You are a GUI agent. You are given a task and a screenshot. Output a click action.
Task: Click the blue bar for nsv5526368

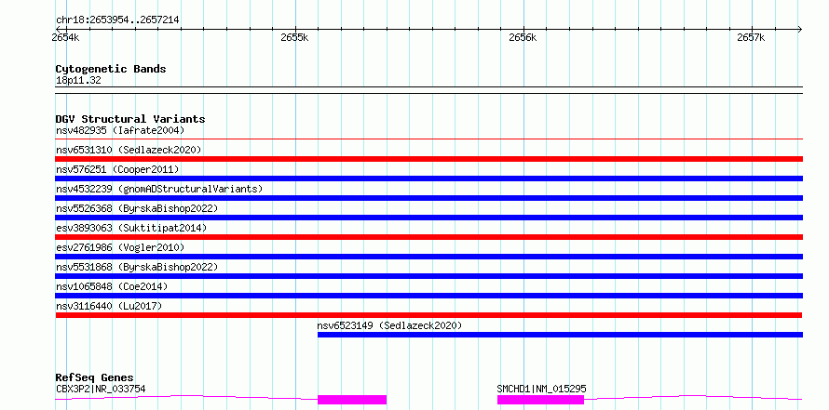click(x=428, y=218)
